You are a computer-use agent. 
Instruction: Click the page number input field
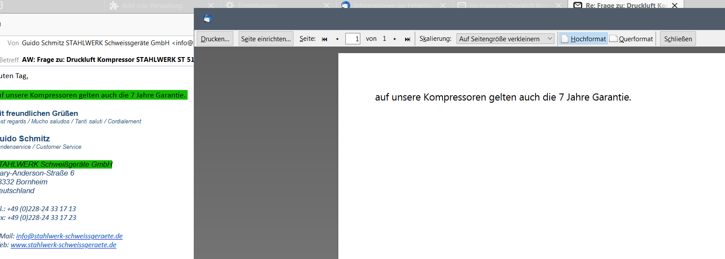(x=352, y=39)
